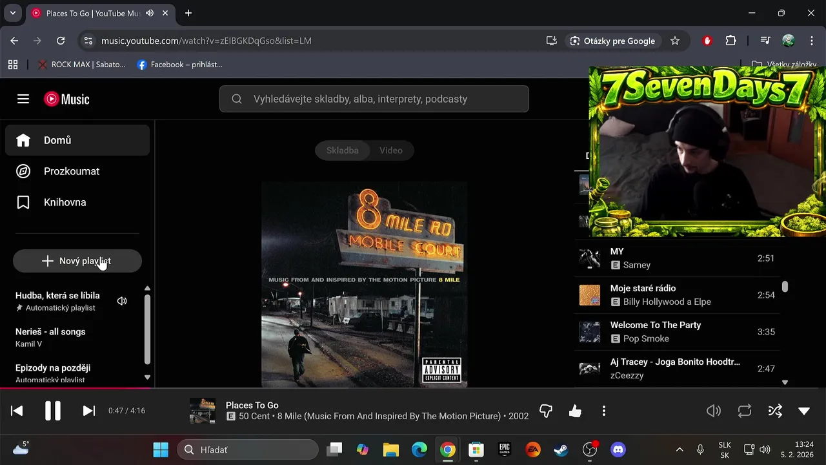Toggle repeat mode in player bar
The image size is (826, 465).
pyautogui.click(x=745, y=411)
